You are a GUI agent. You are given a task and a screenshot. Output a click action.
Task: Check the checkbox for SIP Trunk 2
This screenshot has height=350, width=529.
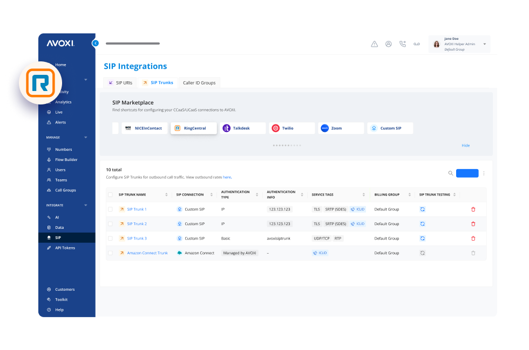pos(110,223)
